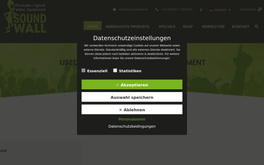Open GEBRAUCHTE PRODUKTE menu
The width and height of the screenshot is (264, 165).
pyautogui.click(x=127, y=26)
